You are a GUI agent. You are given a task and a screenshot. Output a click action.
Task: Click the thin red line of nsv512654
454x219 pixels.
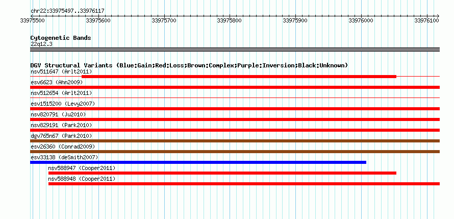tap(235, 98)
